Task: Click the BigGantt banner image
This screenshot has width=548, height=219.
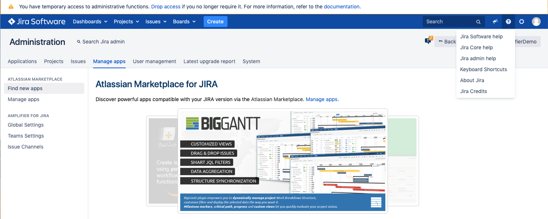Action: click(x=282, y=161)
